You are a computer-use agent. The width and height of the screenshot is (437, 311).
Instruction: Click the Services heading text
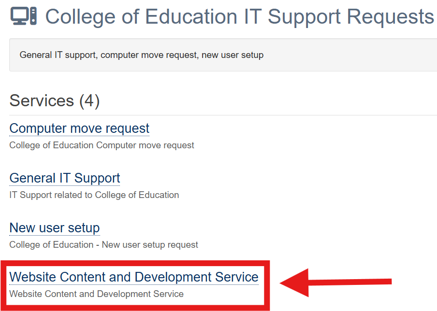tap(42, 100)
